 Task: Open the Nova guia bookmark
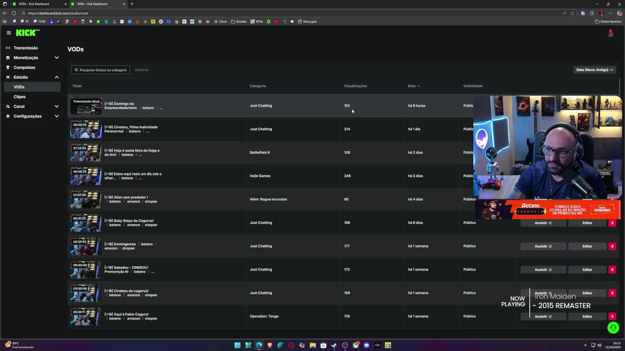tap(307, 21)
